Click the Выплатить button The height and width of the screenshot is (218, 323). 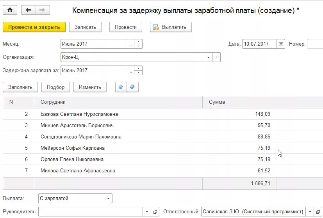[x=171, y=27]
